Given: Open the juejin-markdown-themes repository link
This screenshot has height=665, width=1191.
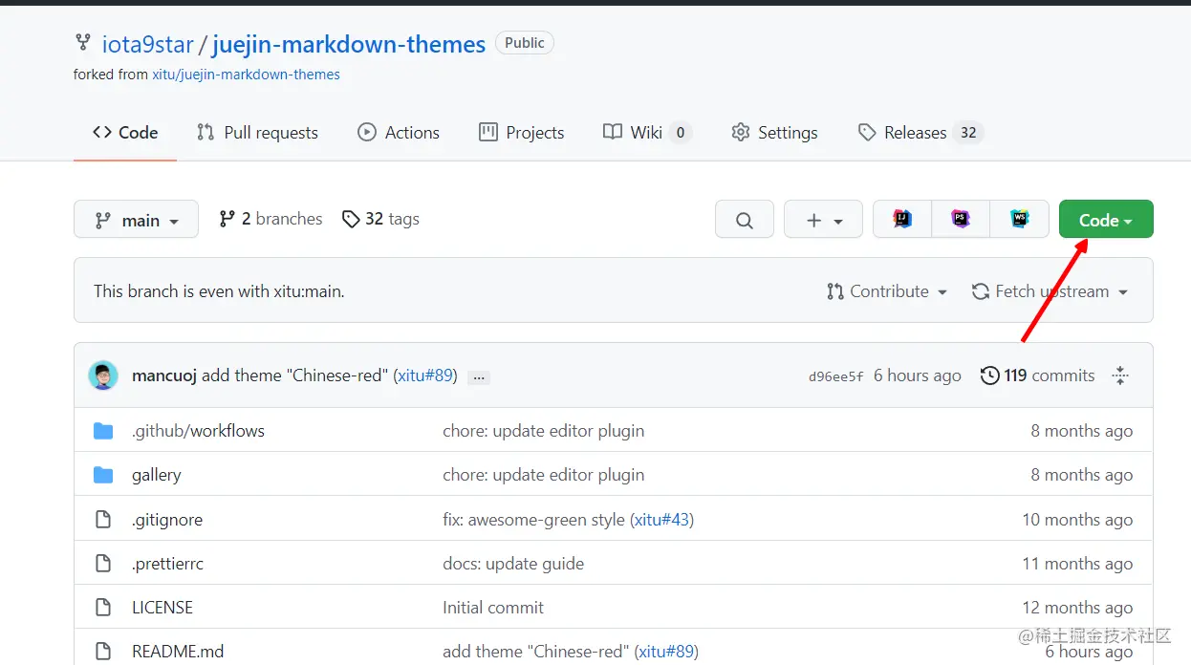Looking at the screenshot, I should [349, 44].
